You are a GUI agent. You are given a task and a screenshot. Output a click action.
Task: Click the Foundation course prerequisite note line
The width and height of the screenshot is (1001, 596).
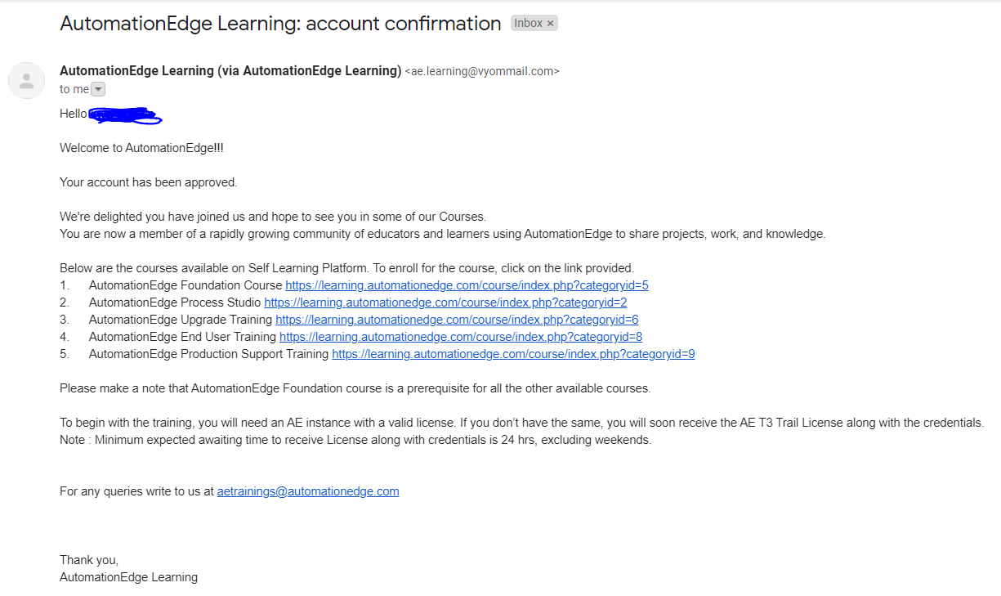(355, 388)
